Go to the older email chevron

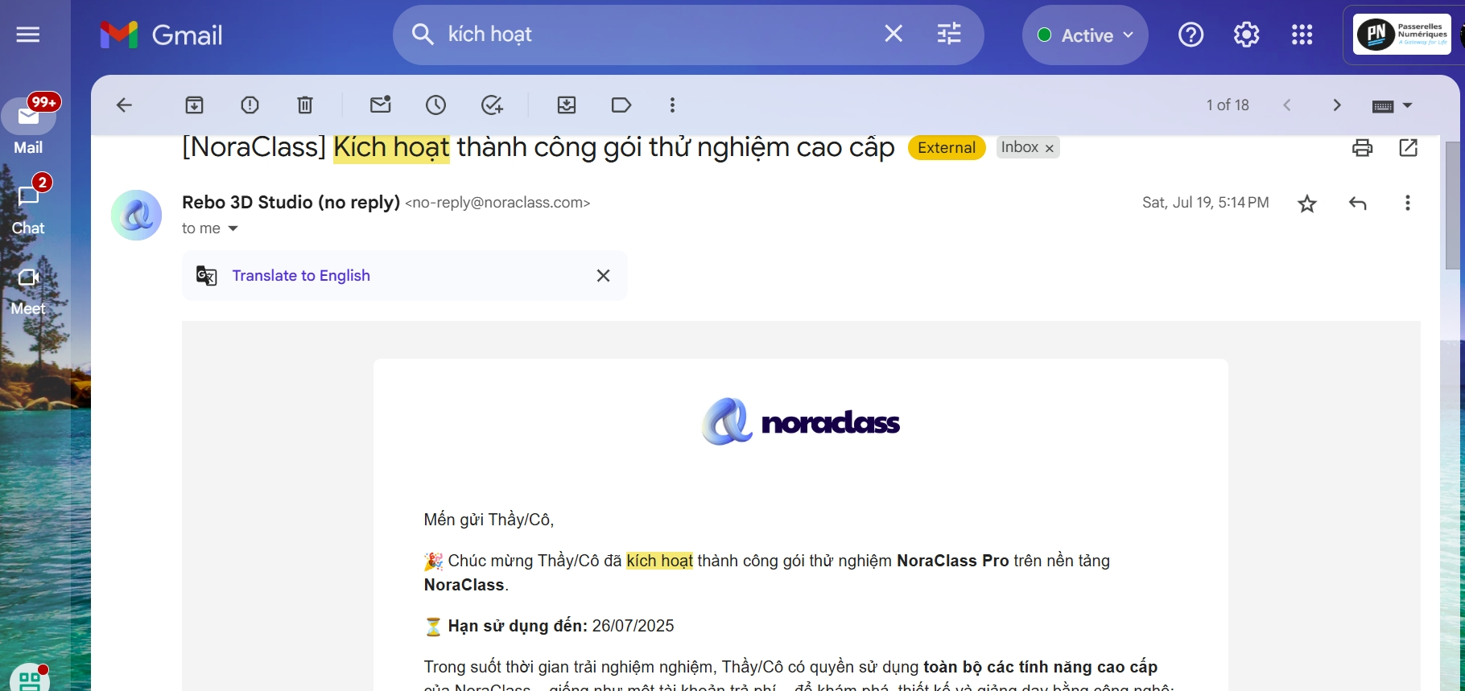point(1337,105)
